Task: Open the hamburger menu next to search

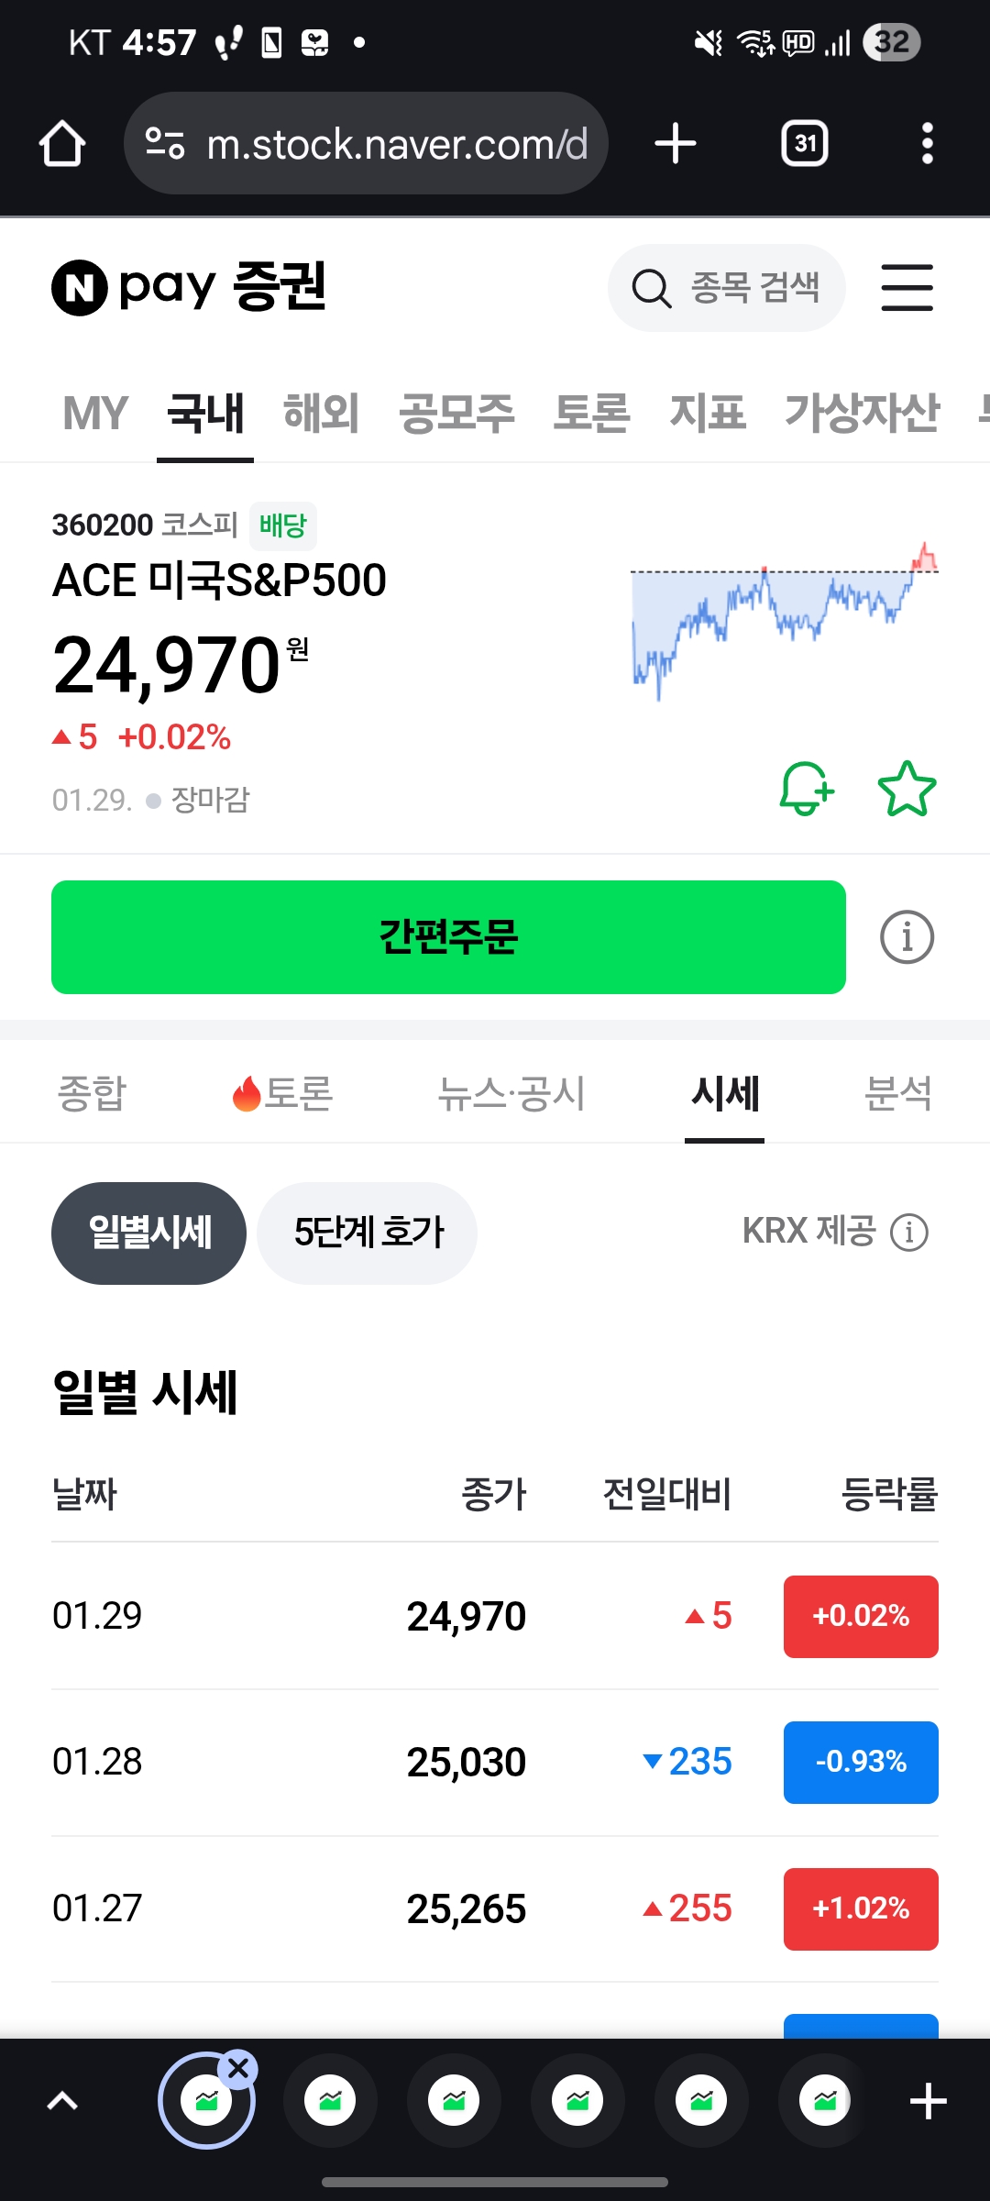Action: pyautogui.click(x=907, y=288)
